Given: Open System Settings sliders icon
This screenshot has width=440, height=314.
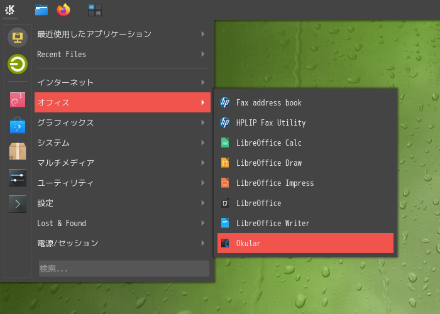Looking at the screenshot, I should pos(18,178).
